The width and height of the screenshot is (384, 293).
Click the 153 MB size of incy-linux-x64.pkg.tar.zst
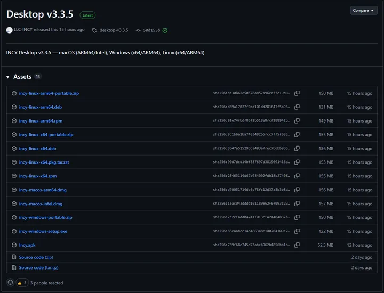[326, 162]
